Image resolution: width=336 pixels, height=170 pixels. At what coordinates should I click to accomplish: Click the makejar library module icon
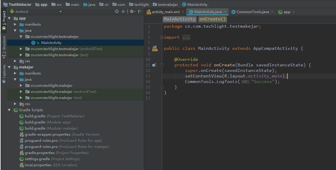16,67
